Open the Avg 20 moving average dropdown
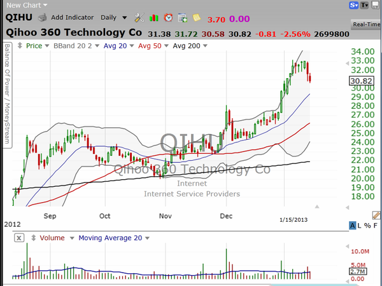This screenshot has width=382, height=286. tap(118, 46)
